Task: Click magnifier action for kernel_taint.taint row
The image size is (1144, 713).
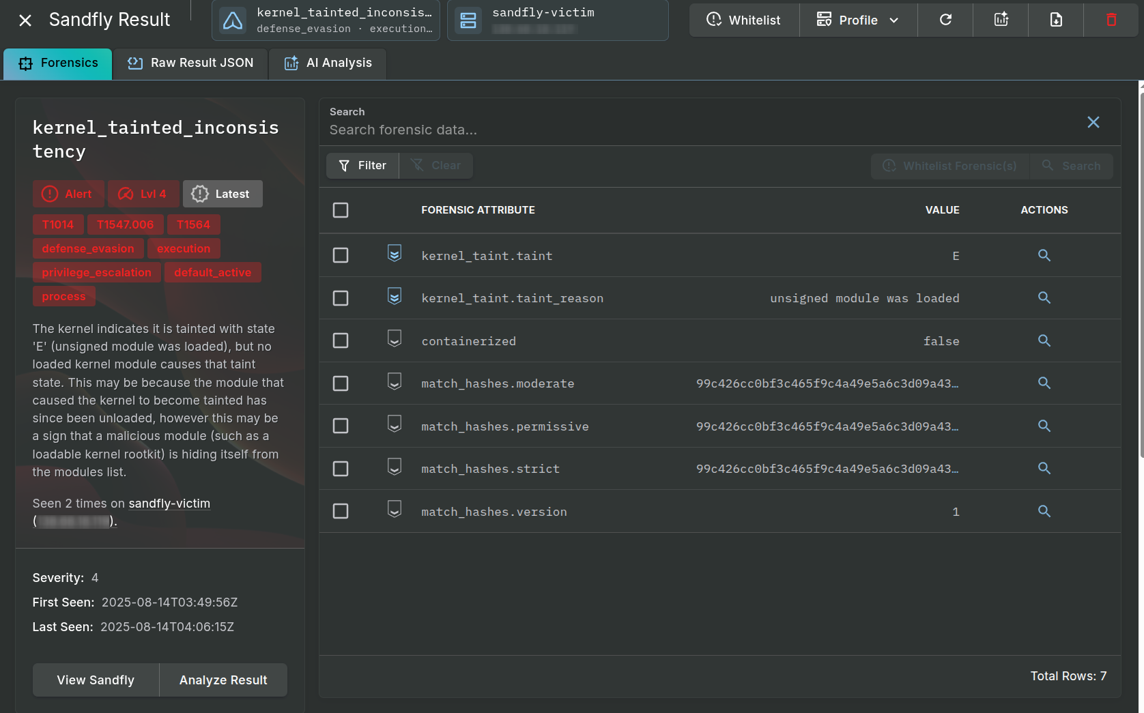Action: click(1044, 255)
